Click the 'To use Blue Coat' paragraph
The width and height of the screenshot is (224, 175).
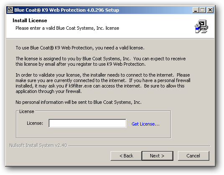click(x=80, y=48)
